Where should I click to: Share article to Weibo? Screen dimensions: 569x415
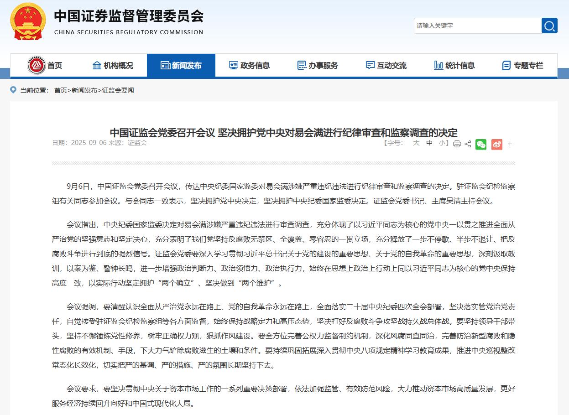point(497,144)
